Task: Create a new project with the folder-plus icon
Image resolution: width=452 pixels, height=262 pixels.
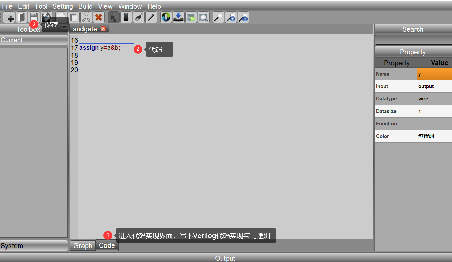Action: point(9,18)
